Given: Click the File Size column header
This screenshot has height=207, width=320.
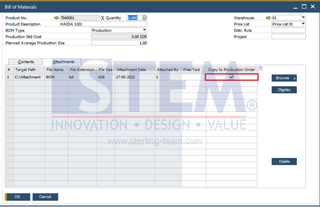Looking at the screenshot, I should tap(106, 70).
